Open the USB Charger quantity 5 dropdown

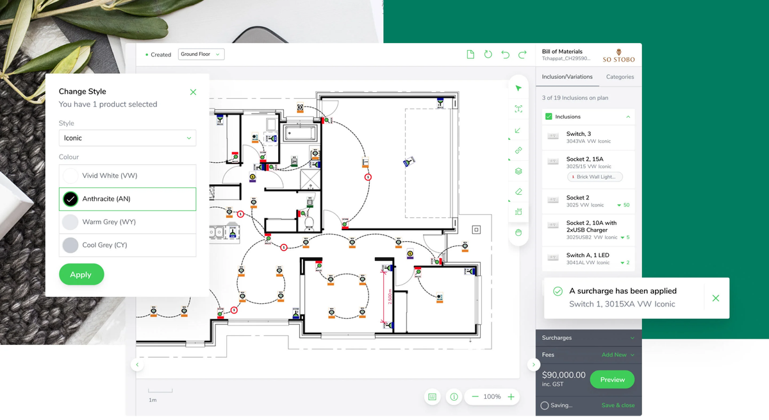[624, 237]
